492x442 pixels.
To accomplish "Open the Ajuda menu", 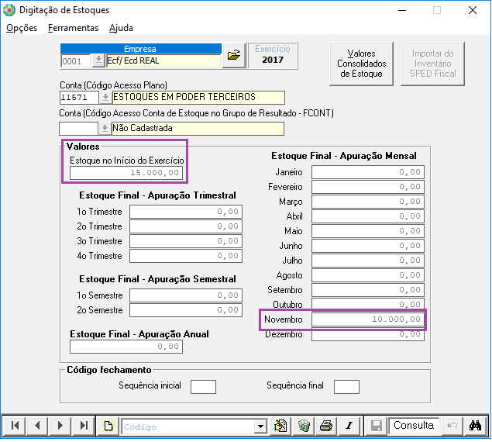I will pos(121,28).
